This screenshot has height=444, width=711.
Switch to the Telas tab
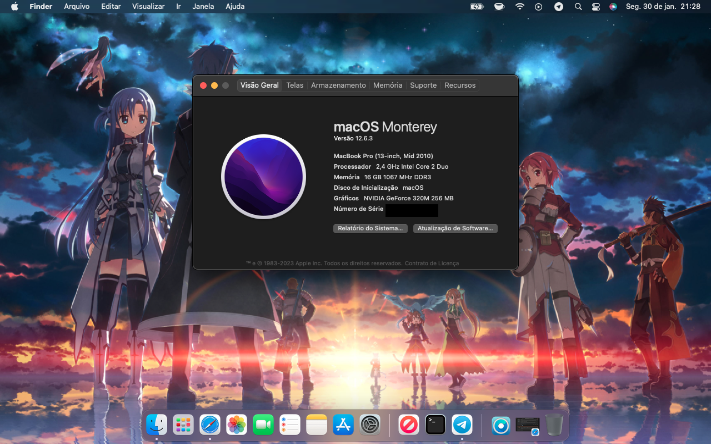pos(295,85)
